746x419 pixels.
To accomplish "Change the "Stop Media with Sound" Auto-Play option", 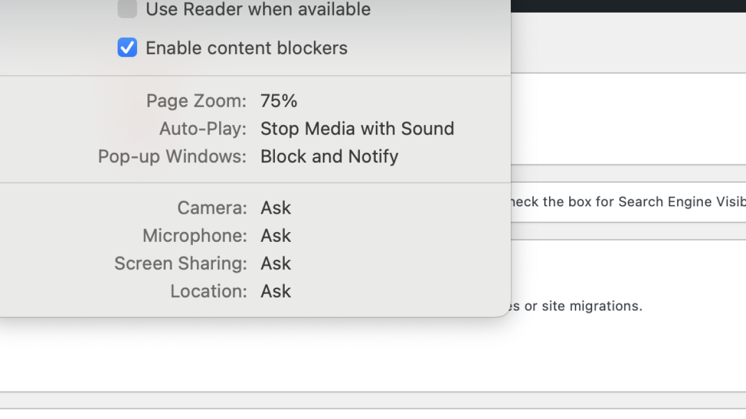I will click(x=357, y=128).
